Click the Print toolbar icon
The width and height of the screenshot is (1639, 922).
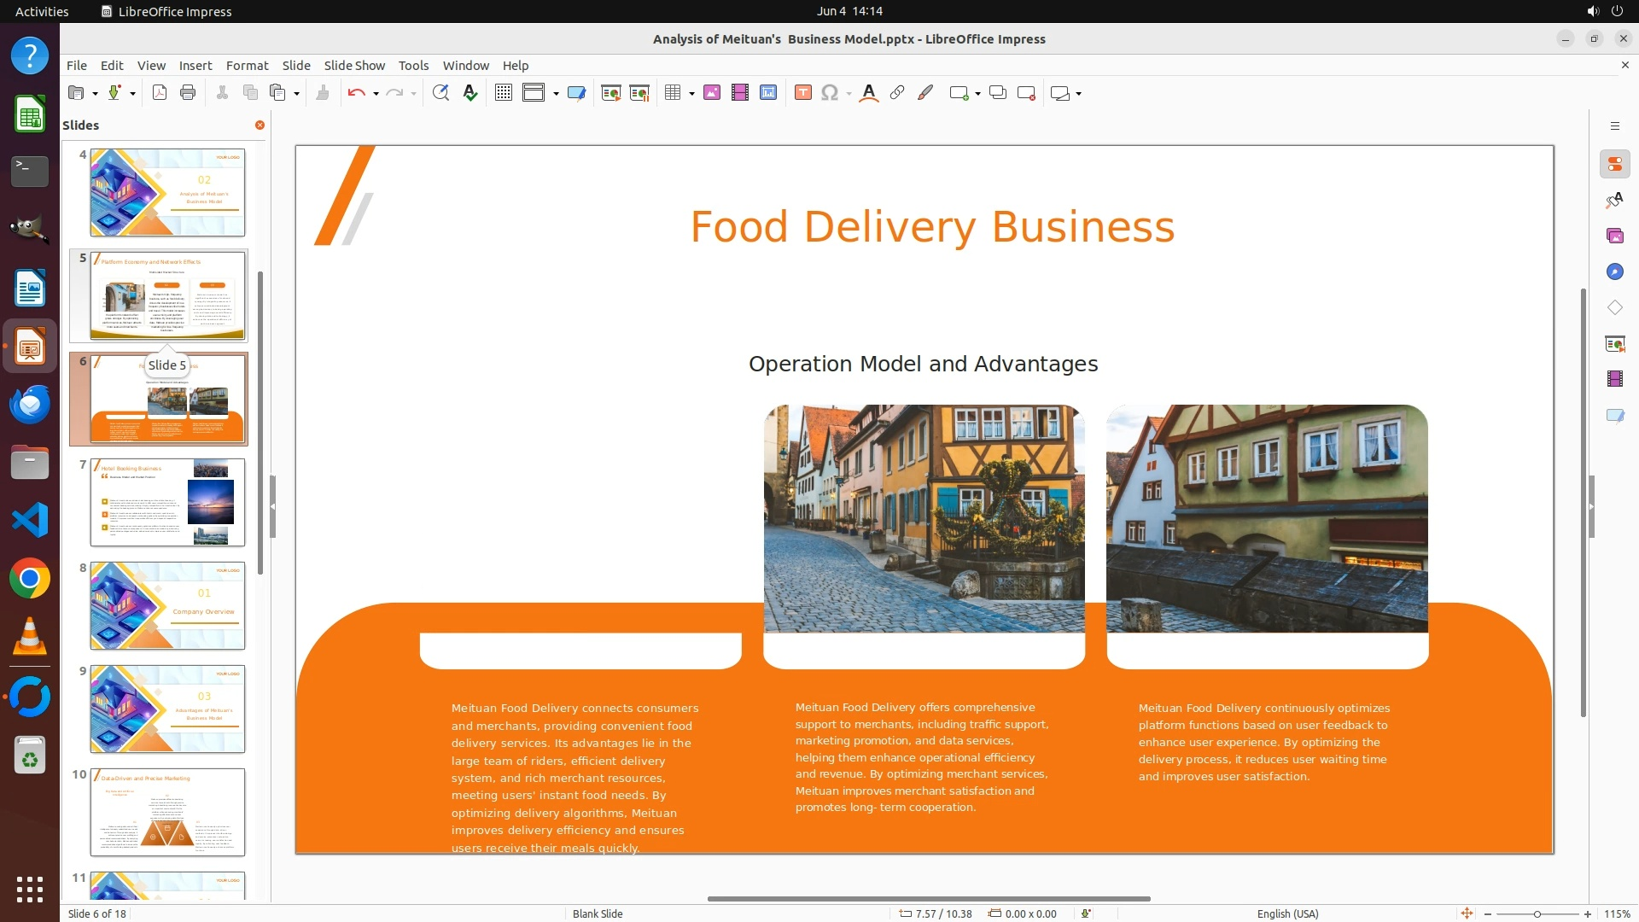[188, 93]
